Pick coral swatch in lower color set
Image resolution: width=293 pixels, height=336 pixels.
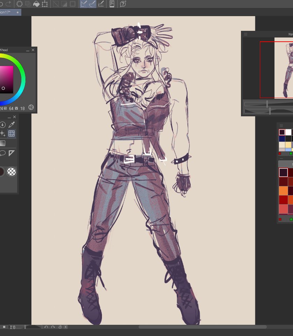click(x=283, y=209)
